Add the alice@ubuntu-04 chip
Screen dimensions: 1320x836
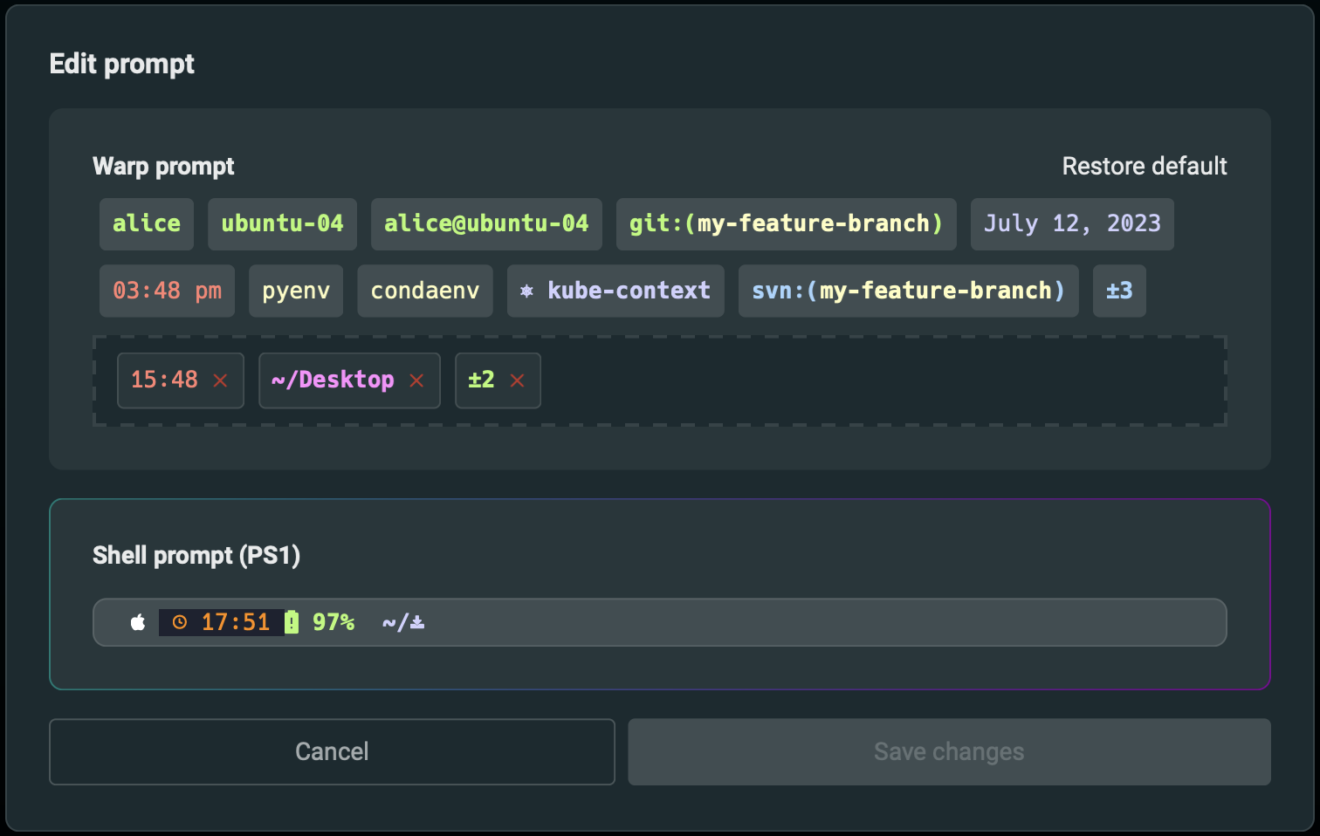(x=486, y=224)
